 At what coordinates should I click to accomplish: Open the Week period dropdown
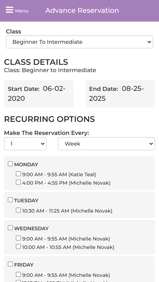click(106, 144)
